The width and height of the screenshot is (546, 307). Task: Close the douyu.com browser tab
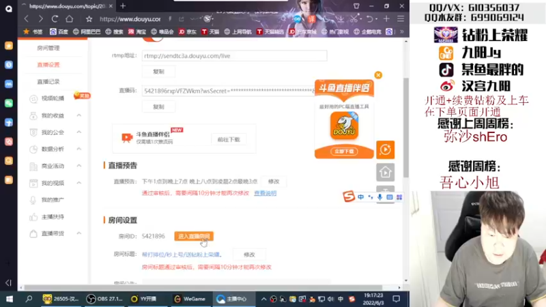pos(111,6)
